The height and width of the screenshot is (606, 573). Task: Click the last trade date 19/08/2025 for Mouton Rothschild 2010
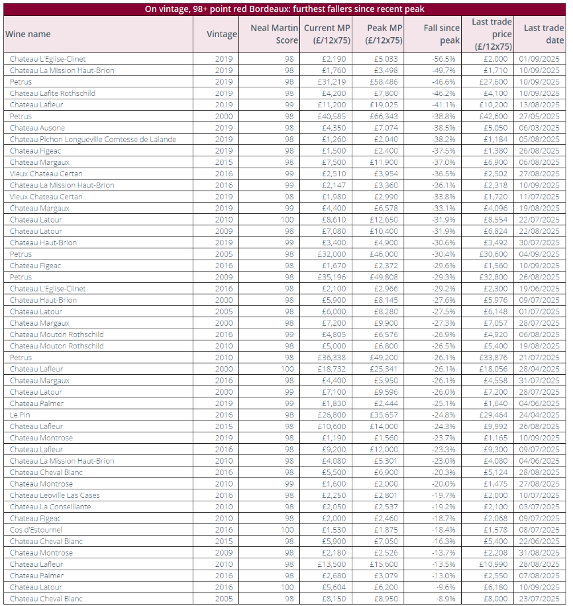click(x=539, y=346)
